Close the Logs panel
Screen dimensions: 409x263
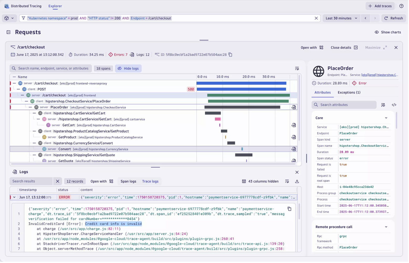click(x=298, y=173)
